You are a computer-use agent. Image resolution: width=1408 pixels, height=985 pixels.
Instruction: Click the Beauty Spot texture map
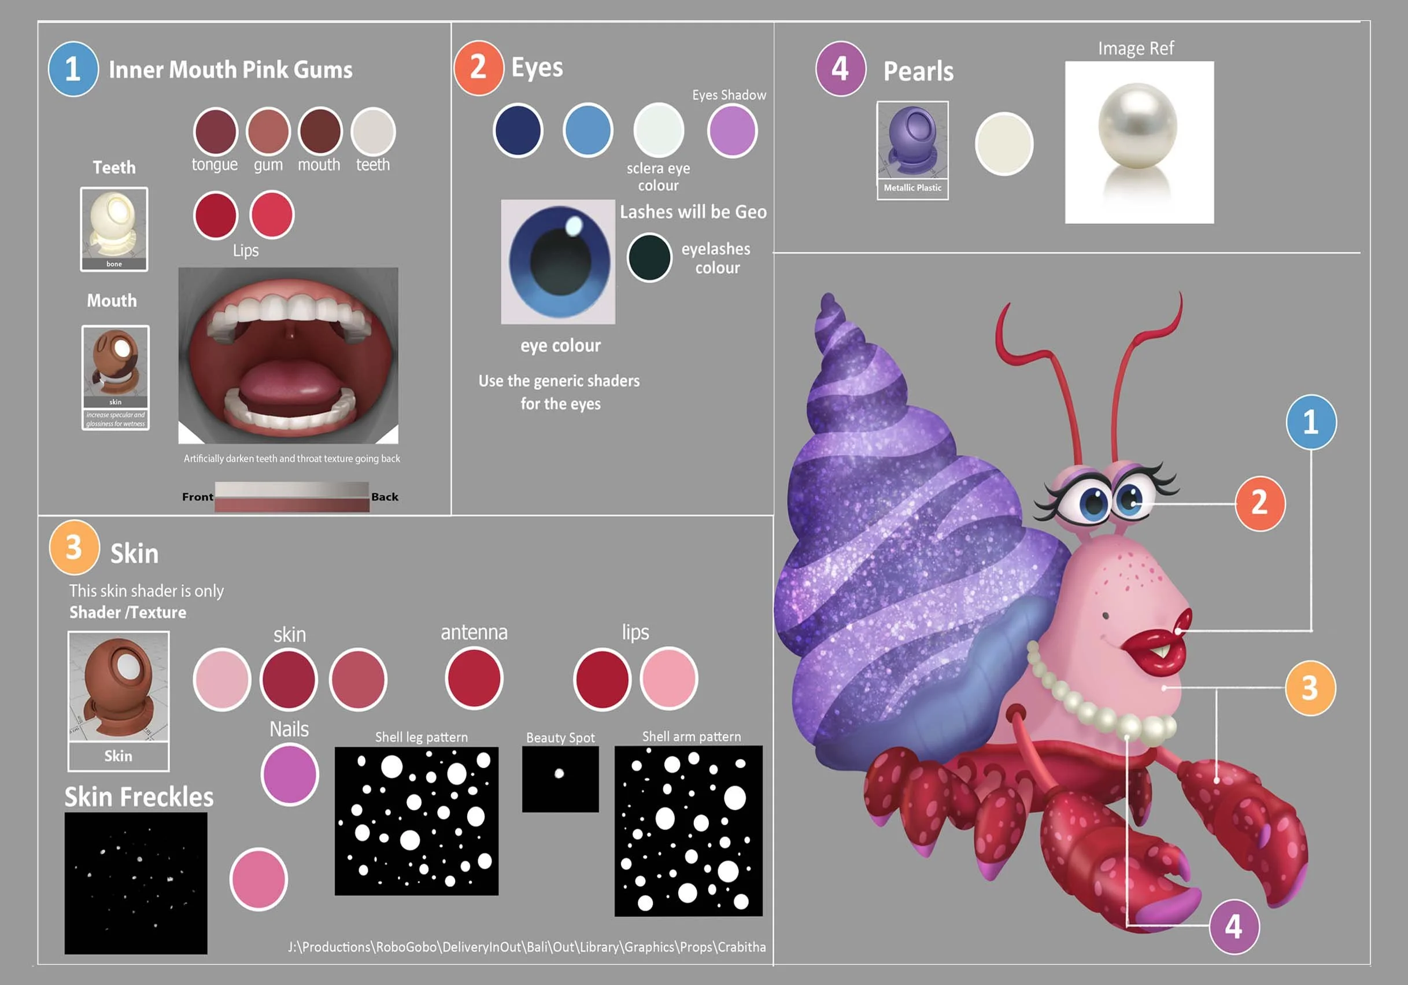point(560,779)
